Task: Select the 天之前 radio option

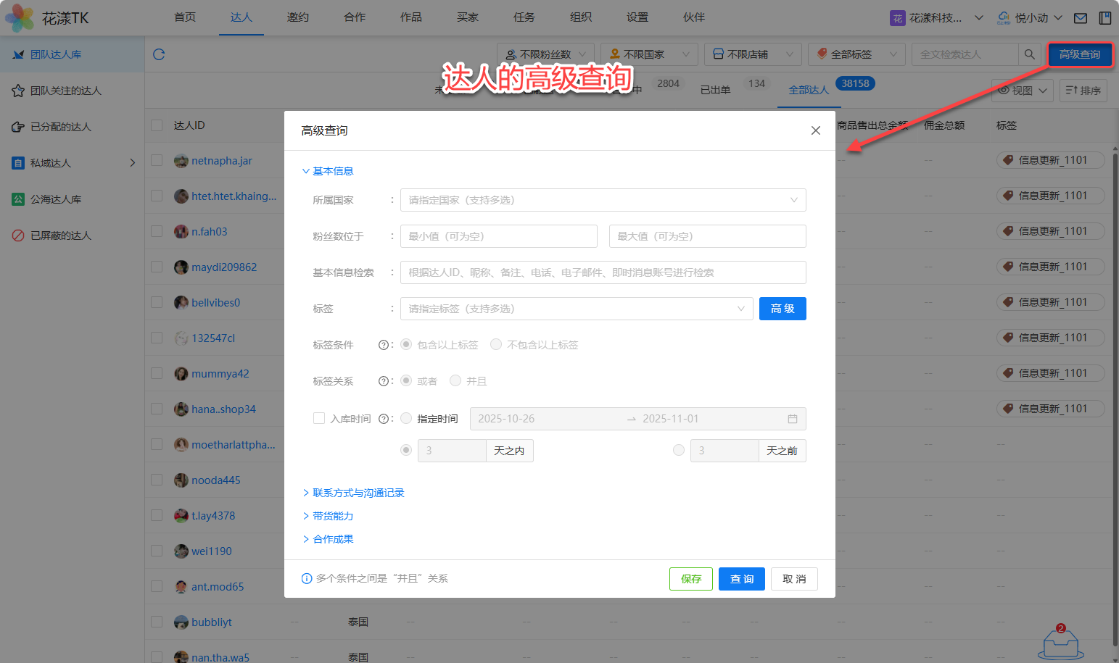Action: (679, 450)
